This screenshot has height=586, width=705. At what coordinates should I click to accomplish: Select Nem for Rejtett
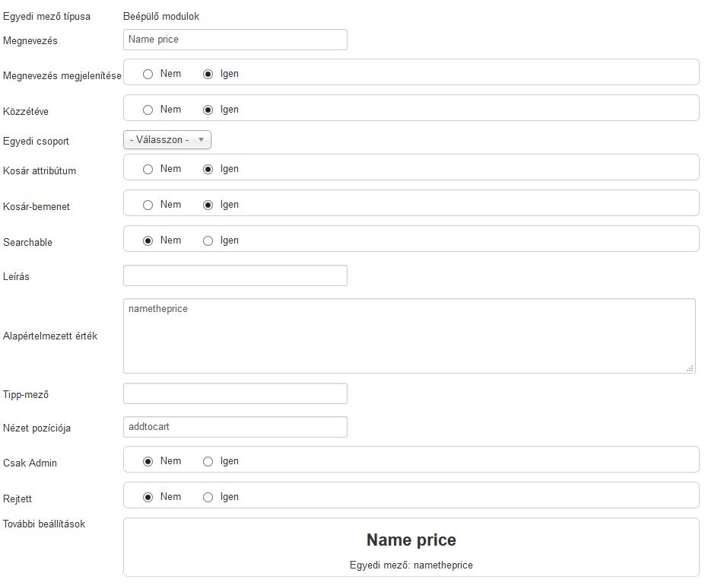pyautogui.click(x=148, y=497)
